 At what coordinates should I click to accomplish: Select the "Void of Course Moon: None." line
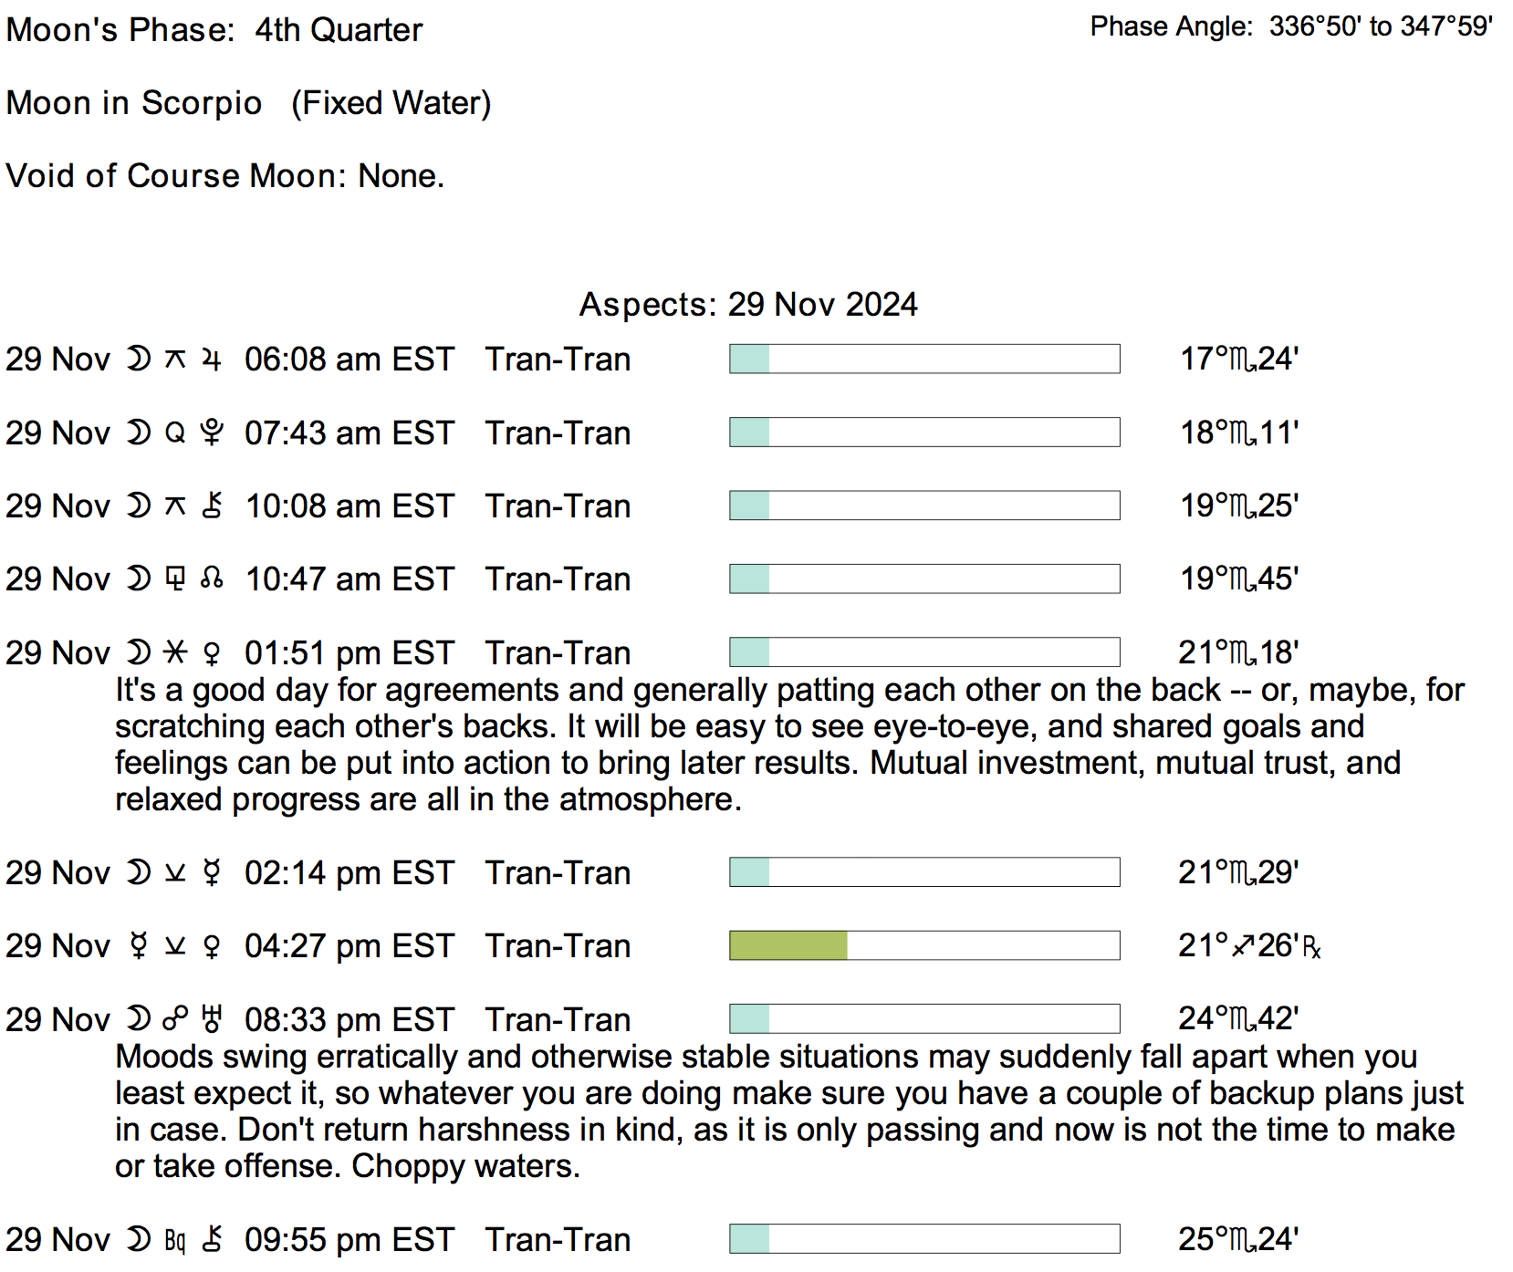pos(224,175)
